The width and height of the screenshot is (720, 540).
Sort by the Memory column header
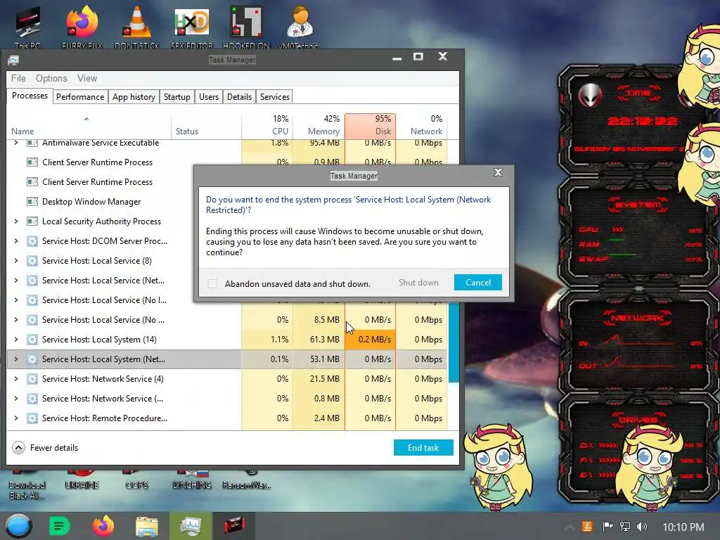click(319, 125)
